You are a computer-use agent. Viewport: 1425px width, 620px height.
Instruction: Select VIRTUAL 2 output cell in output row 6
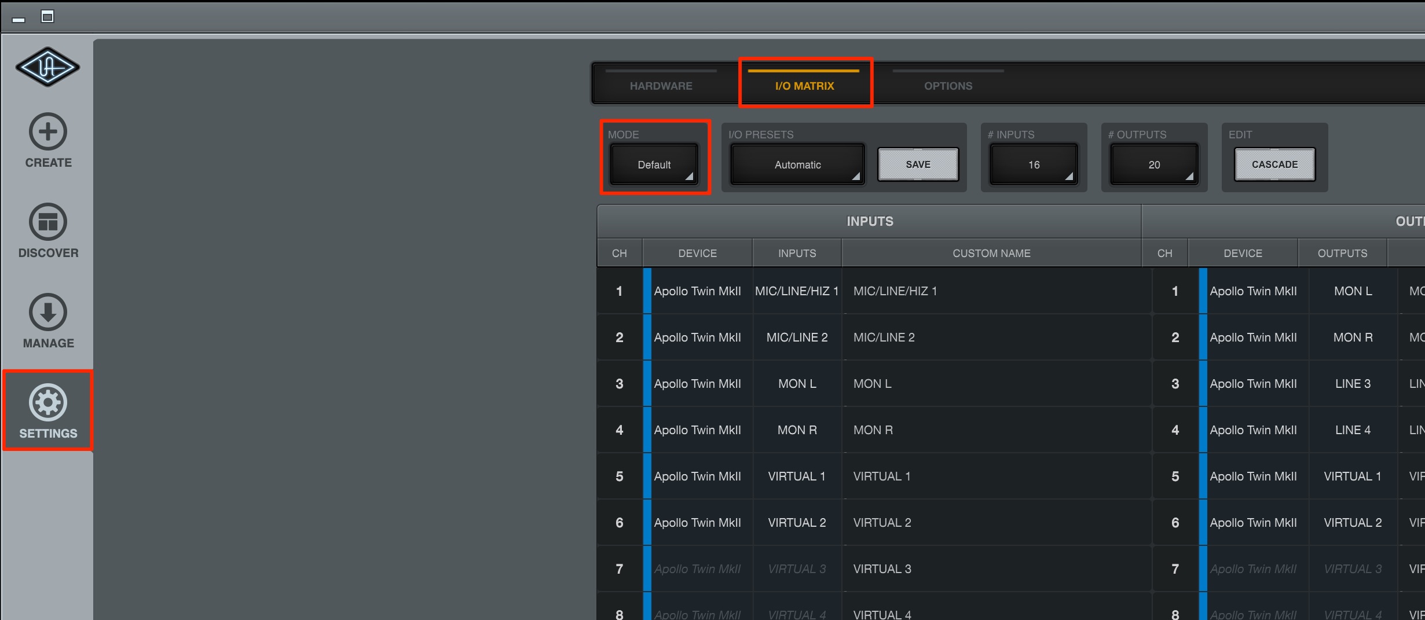coord(1353,522)
